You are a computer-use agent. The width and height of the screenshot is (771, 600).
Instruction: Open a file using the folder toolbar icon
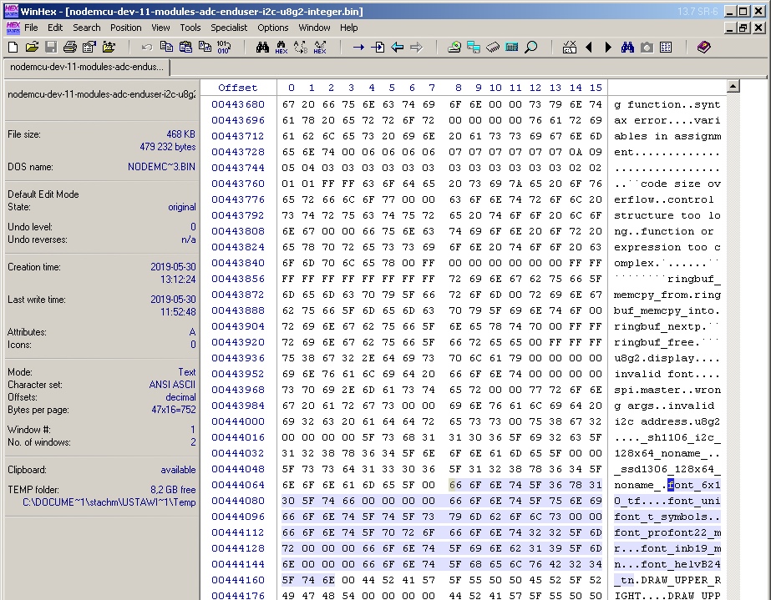pyautogui.click(x=32, y=48)
